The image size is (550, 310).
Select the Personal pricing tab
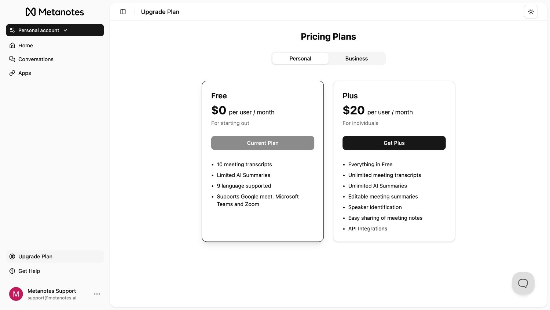[x=300, y=59]
